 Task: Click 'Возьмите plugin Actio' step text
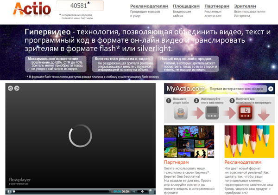click(x=181, y=101)
